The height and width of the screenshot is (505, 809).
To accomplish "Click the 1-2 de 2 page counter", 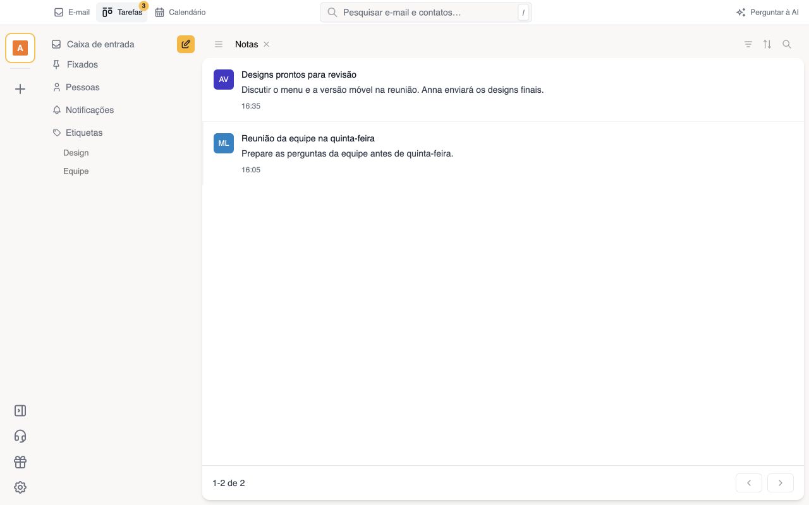I will [x=229, y=483].
